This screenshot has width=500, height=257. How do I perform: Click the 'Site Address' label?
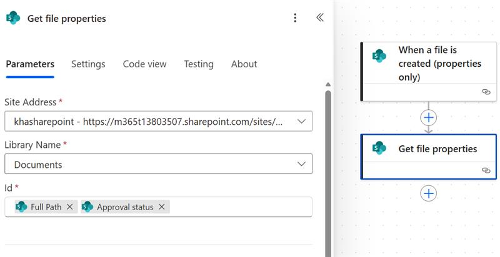(x=30, y=102)
